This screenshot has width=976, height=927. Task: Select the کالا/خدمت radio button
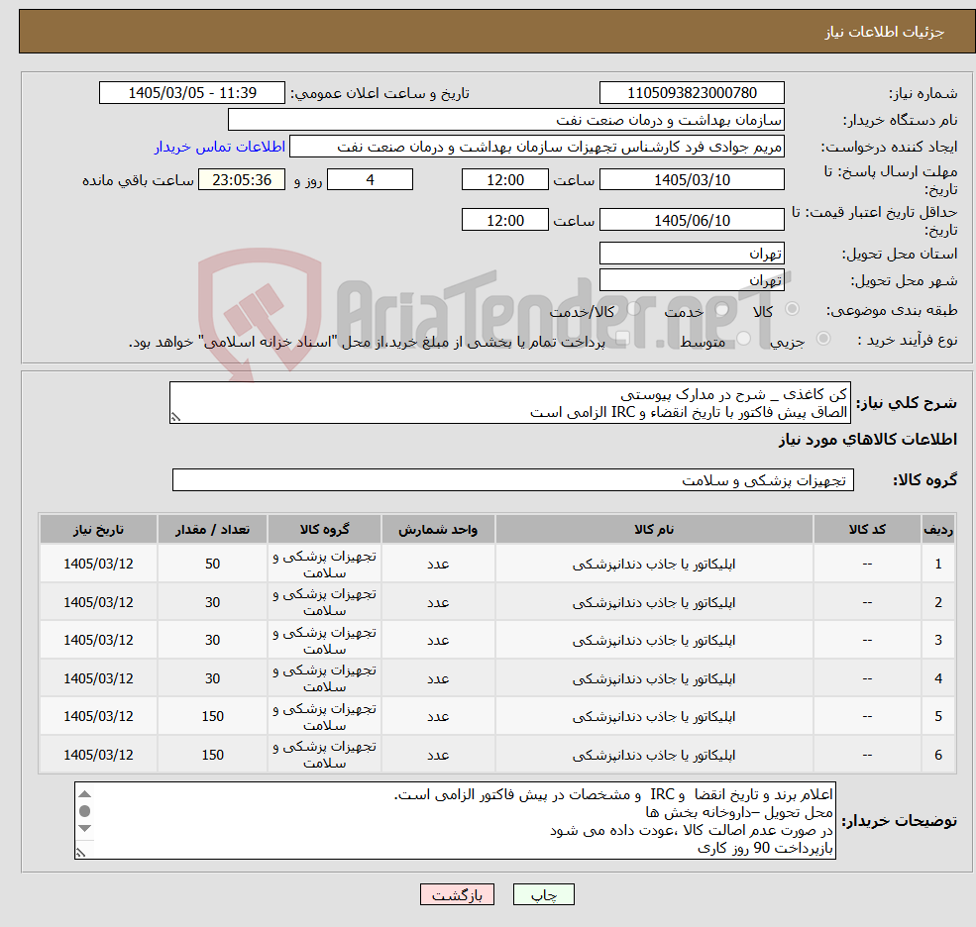pos(633,309)
